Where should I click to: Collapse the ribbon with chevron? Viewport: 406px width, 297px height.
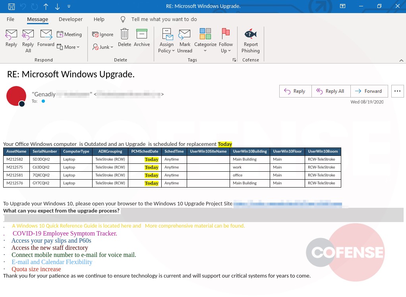point(401,61)
